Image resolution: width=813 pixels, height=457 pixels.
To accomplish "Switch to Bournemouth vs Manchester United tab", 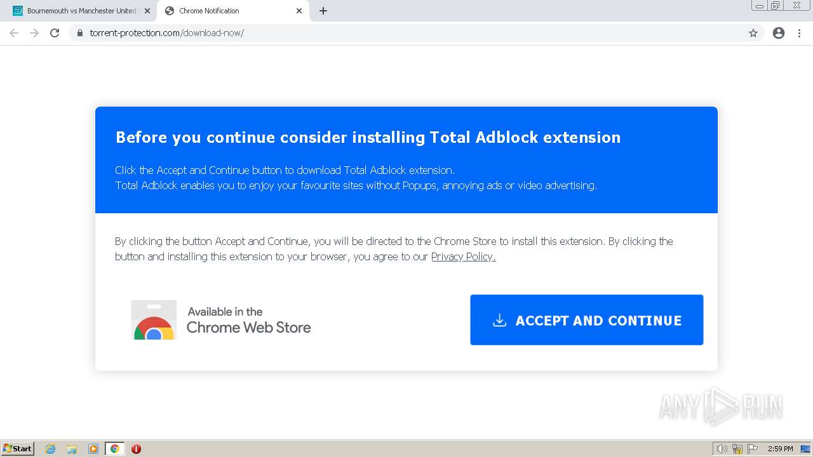I will (x=79, y=11).
